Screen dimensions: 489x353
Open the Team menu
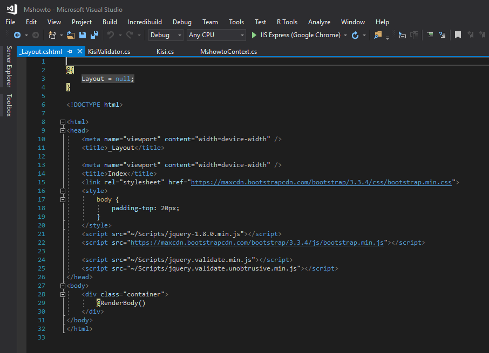point(210,22)
